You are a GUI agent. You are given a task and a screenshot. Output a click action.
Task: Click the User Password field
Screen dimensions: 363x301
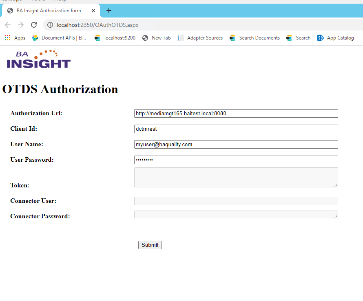[x=236, y=160]
